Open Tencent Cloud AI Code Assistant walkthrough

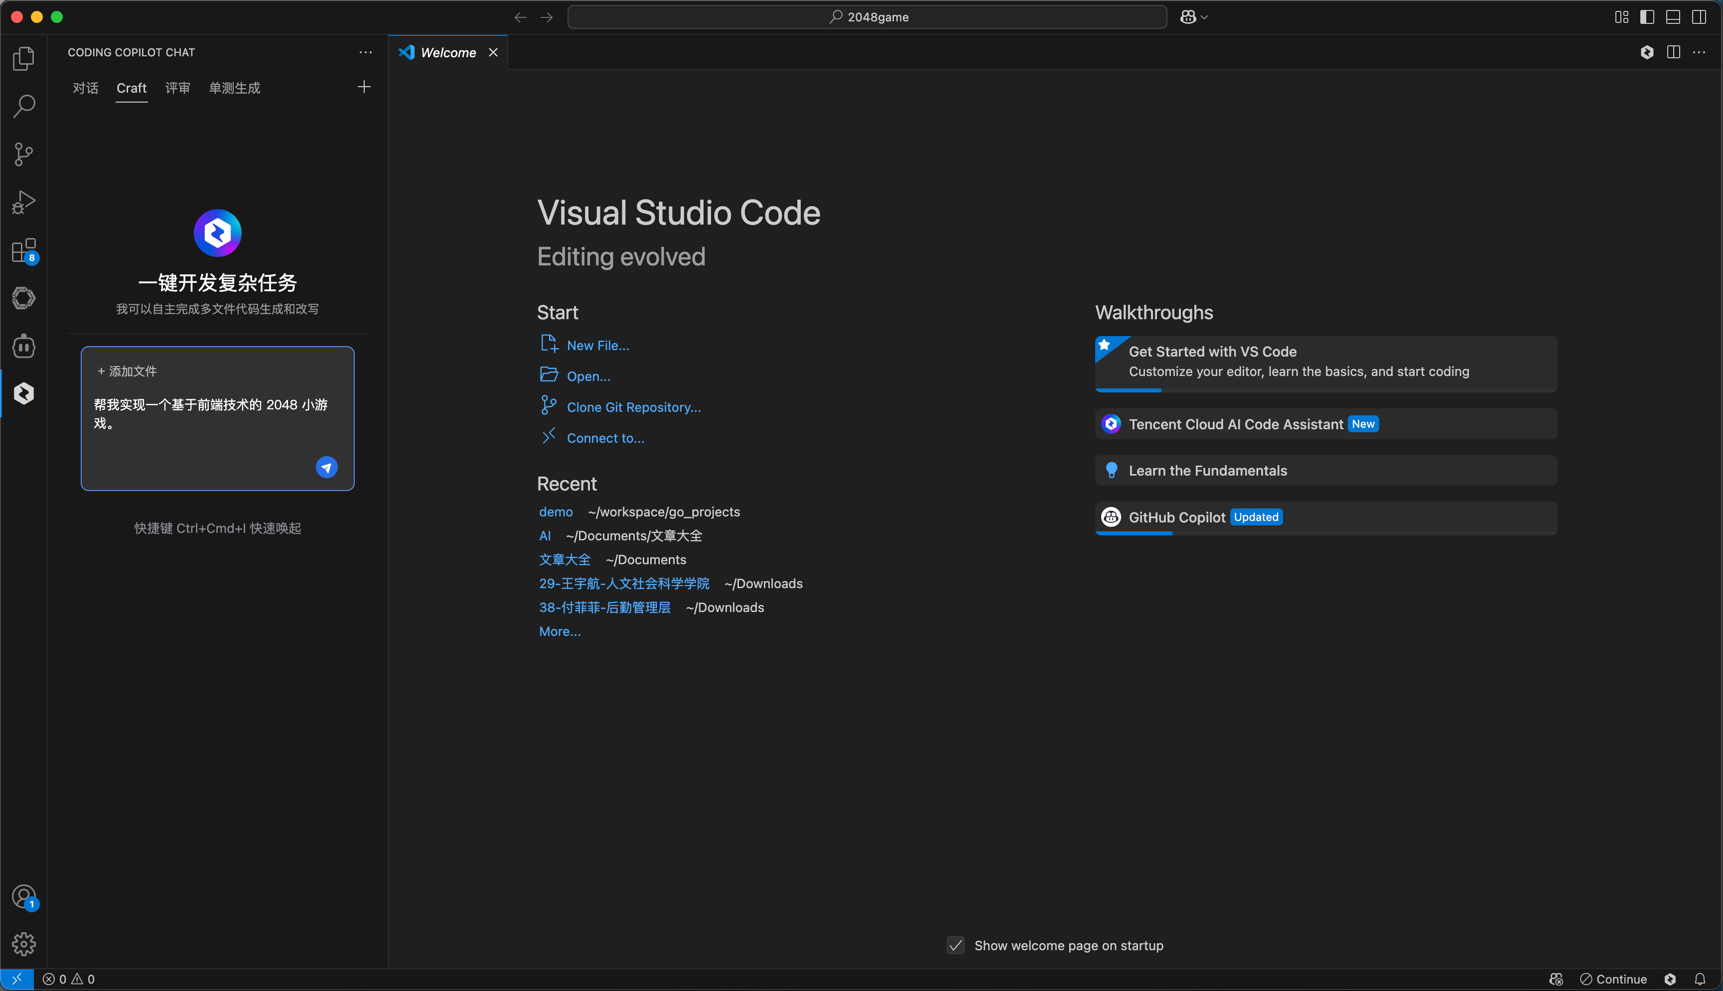1325,424
